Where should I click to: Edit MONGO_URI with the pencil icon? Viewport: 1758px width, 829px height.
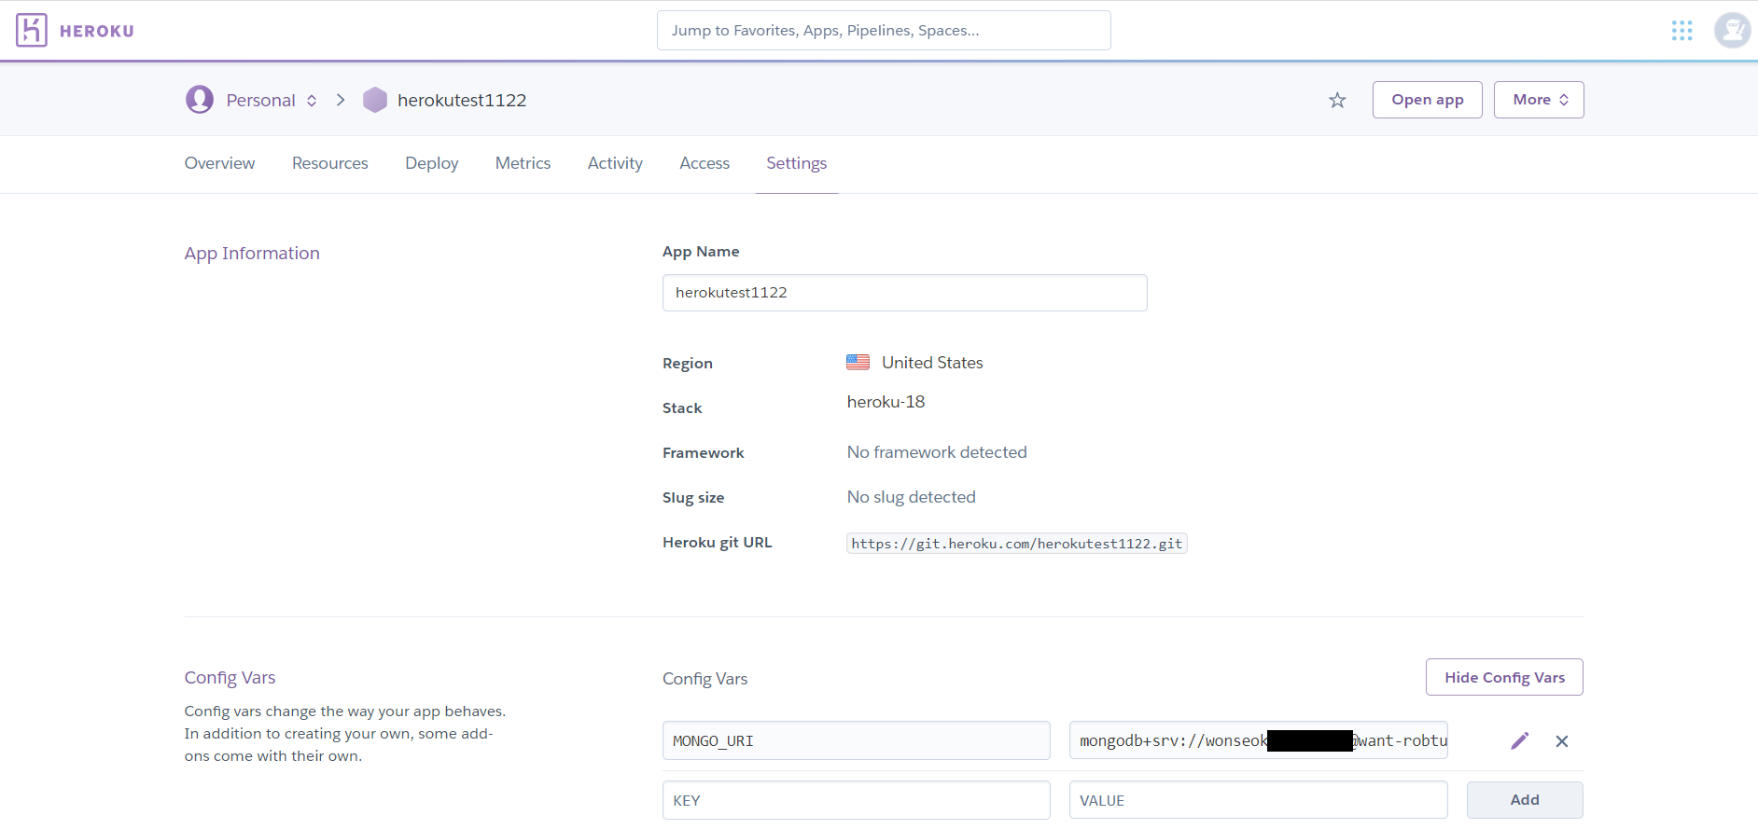[1520, 740]
